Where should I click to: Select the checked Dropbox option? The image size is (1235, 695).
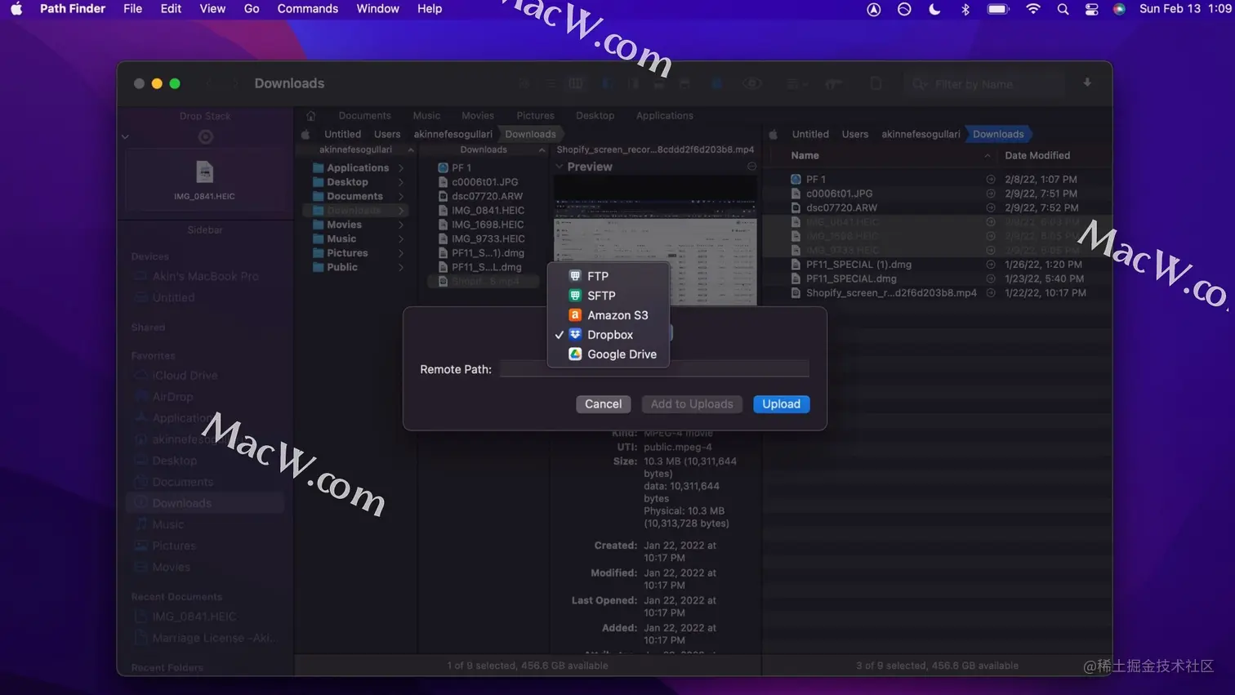[x=609, y=335]
